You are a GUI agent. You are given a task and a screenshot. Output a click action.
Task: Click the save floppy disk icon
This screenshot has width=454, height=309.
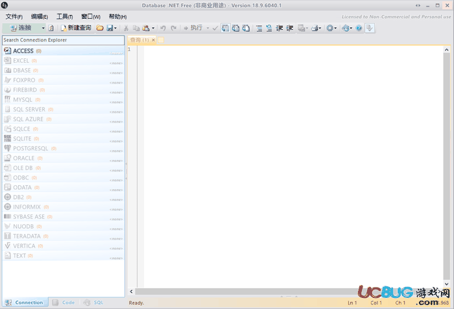pyautogui.click(x=110, y=28)
